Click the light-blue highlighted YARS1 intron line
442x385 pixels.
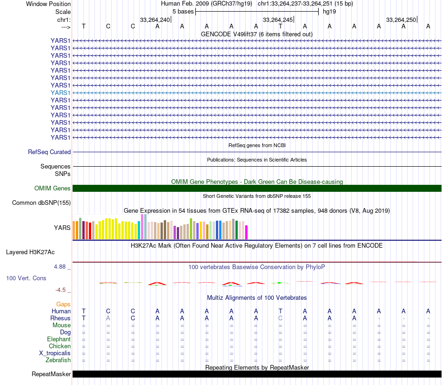257,93
